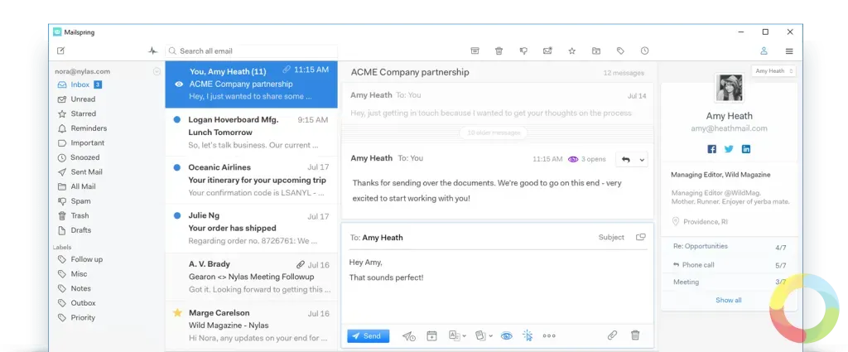
Task: Open the Inbox folder
Action: 79,84
